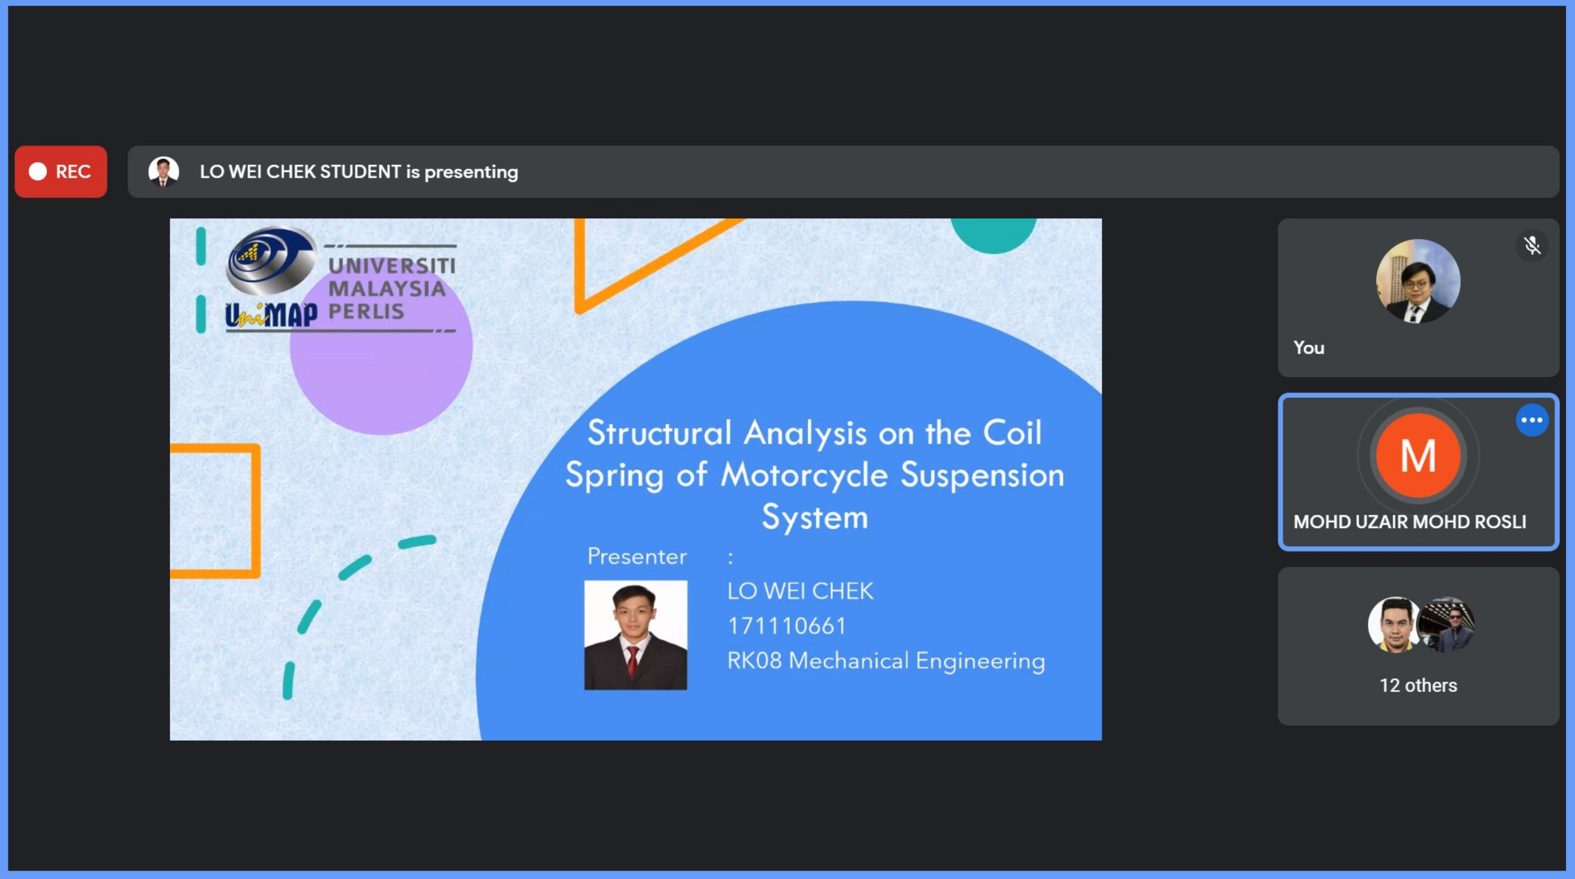This screenshot has height=879, width=1575.
Task: Click the orange M avatar circle
Action: point(1418,455)
